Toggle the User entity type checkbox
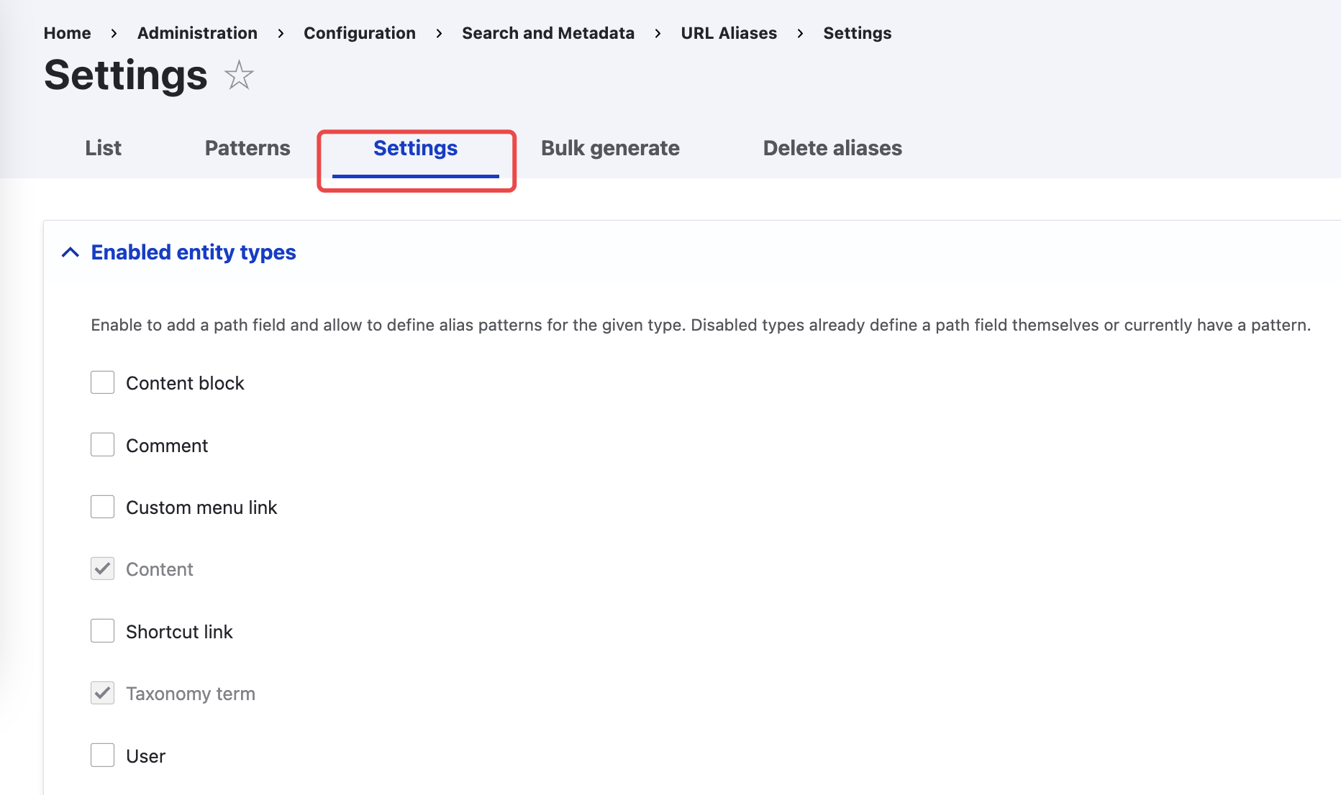 pyautogui.click(x=103, y=755)
